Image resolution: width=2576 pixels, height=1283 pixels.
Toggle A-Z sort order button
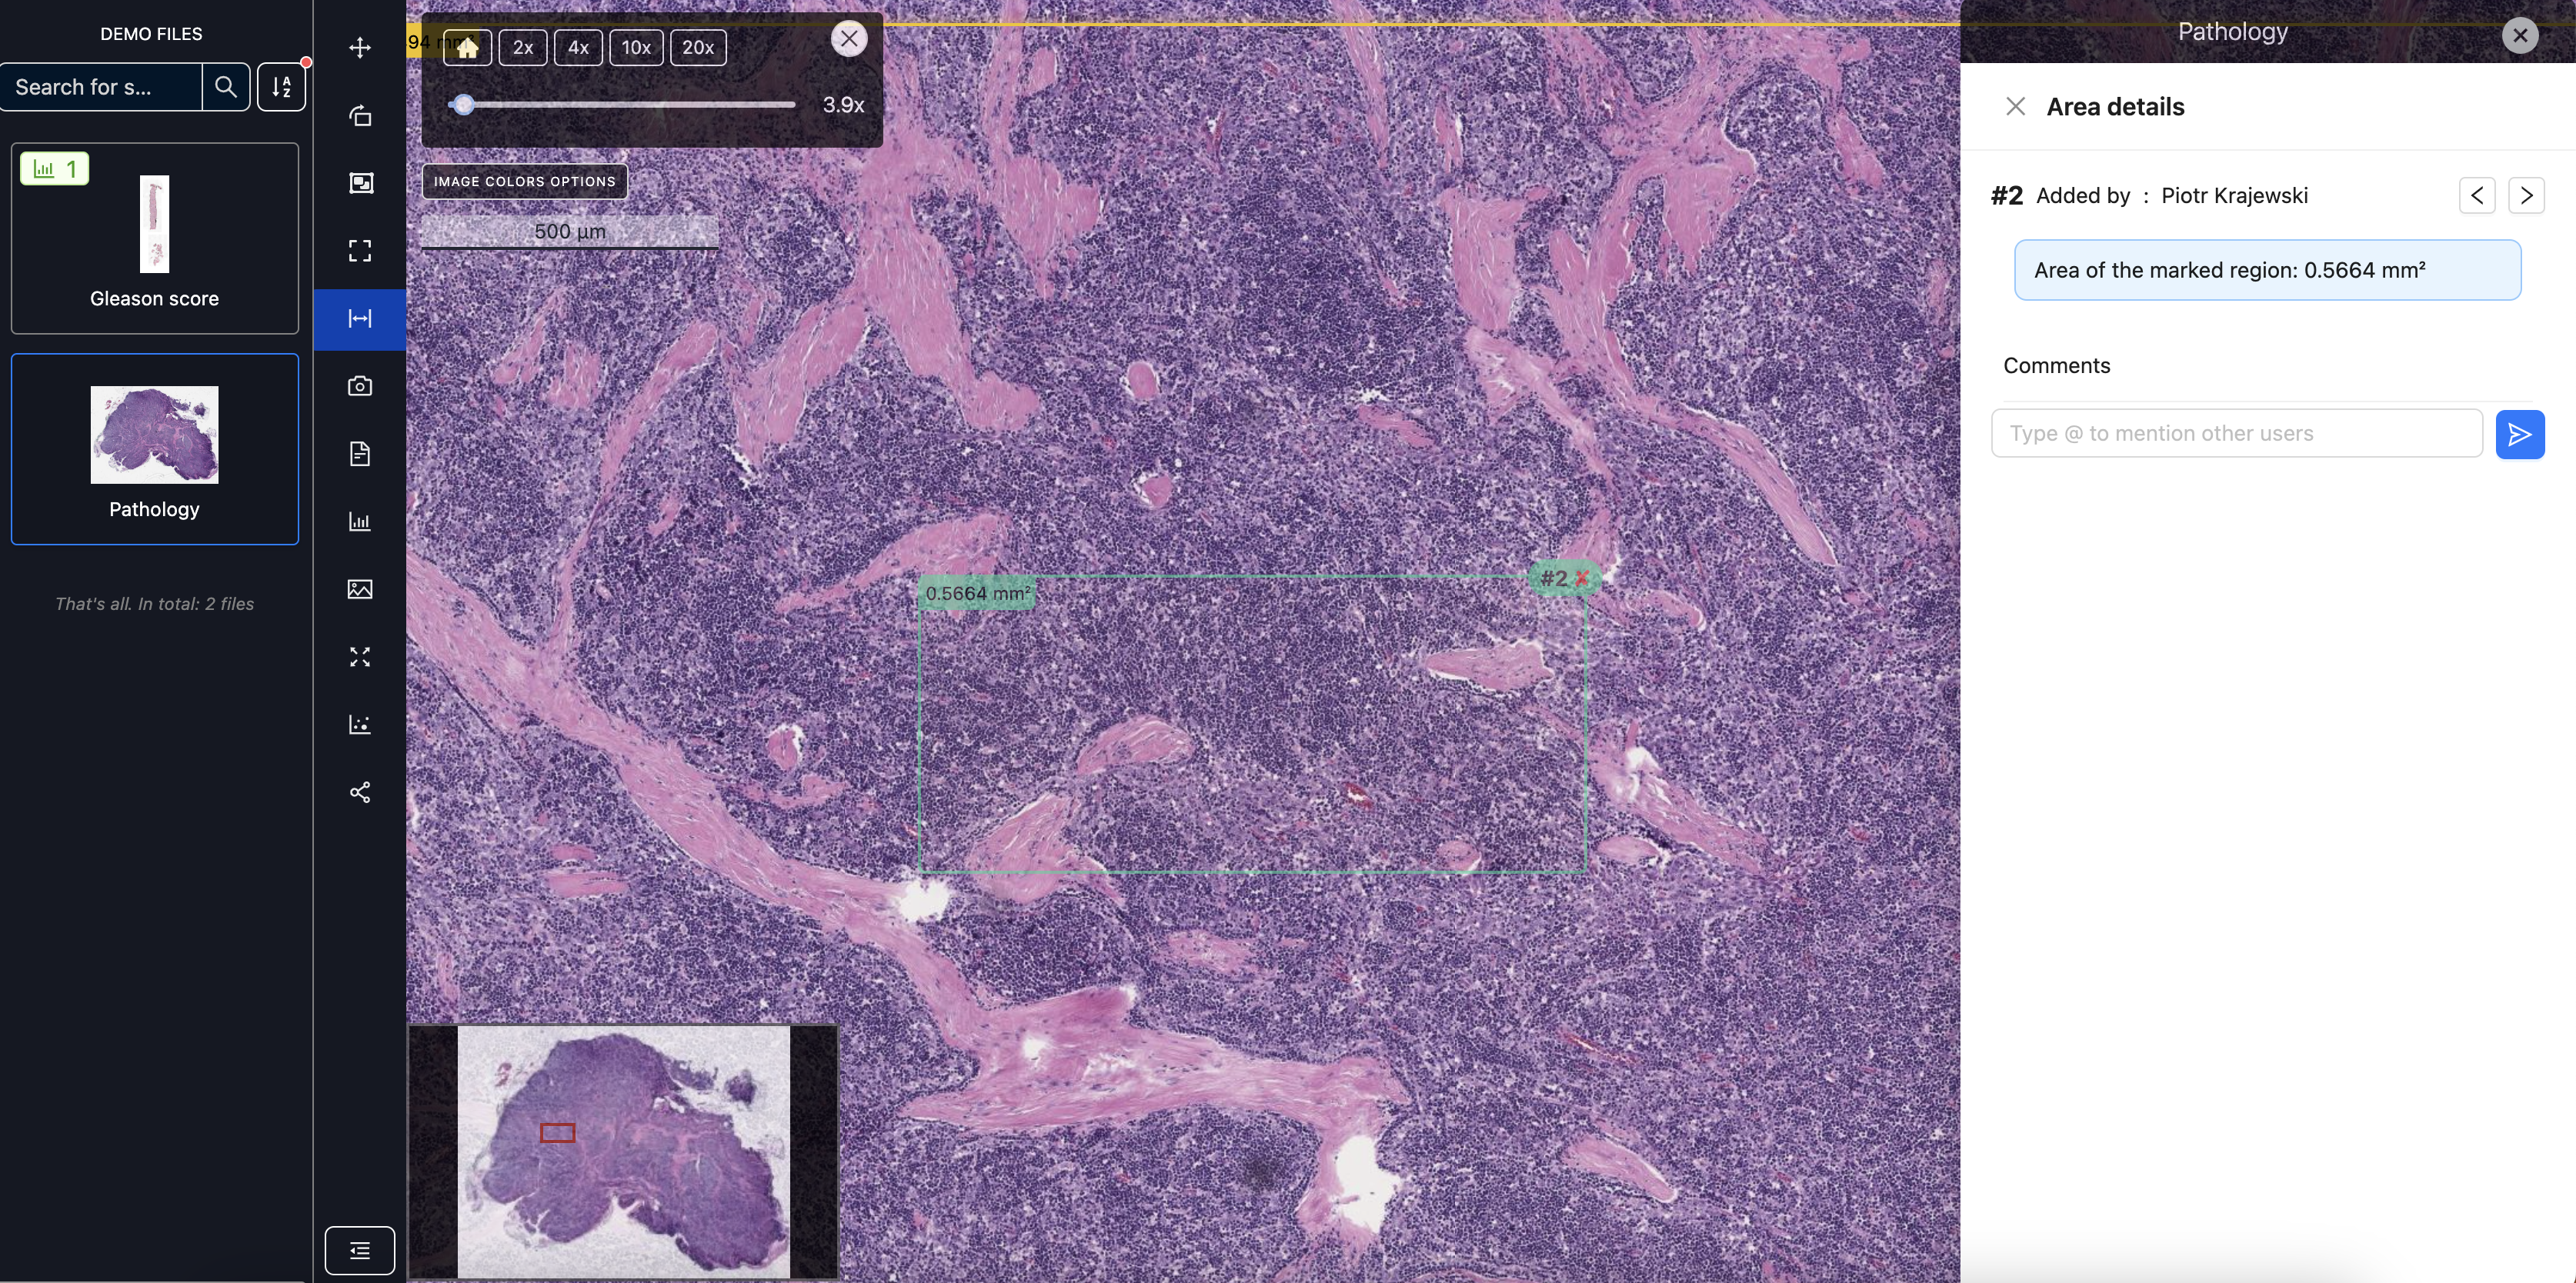[281, 87]
